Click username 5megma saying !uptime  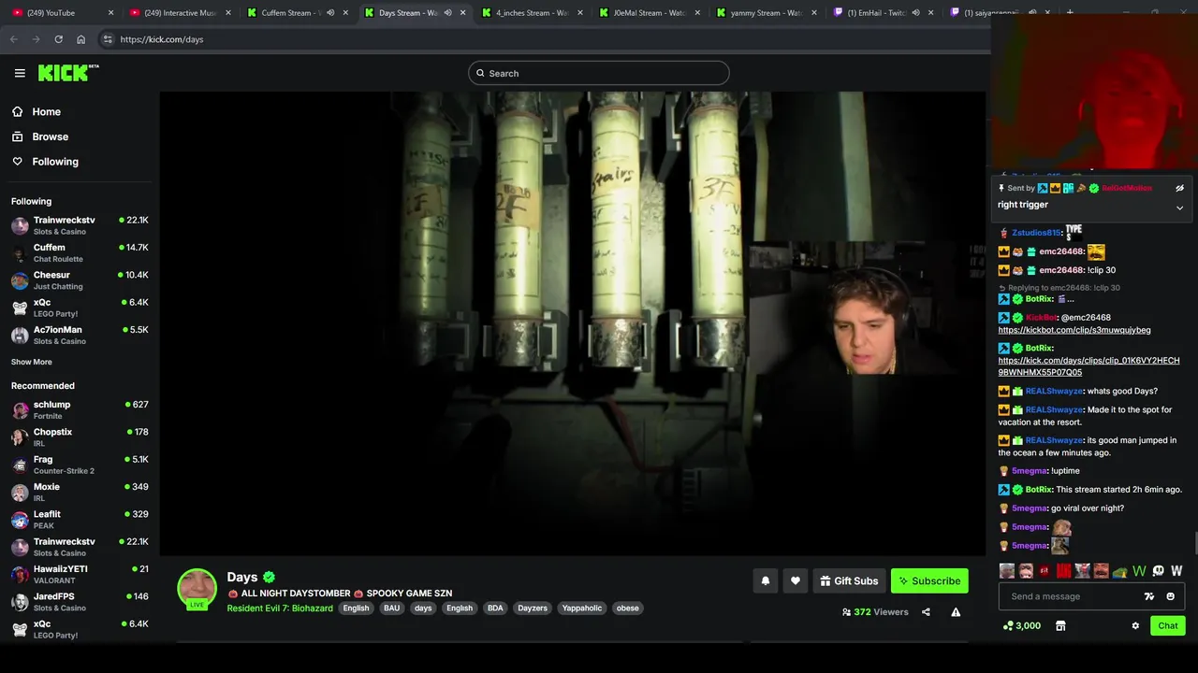(1029, 471)
